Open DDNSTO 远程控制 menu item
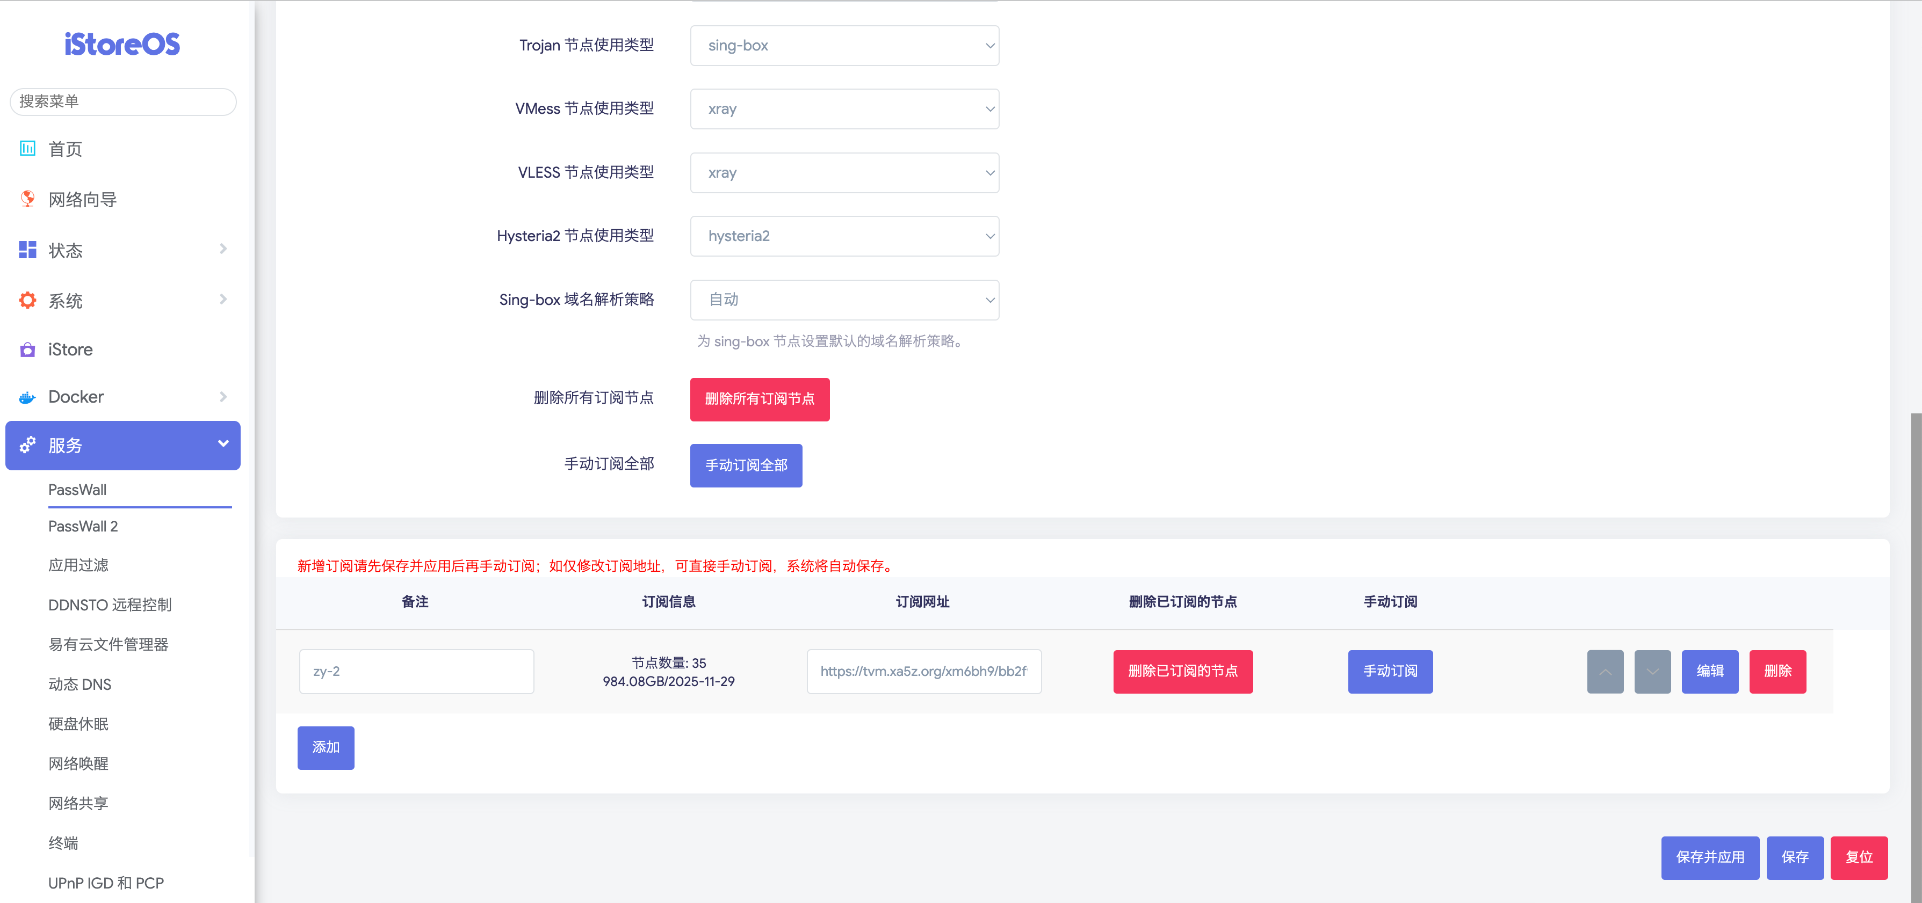The image size is (1922, 903). [x=110, y=605]
